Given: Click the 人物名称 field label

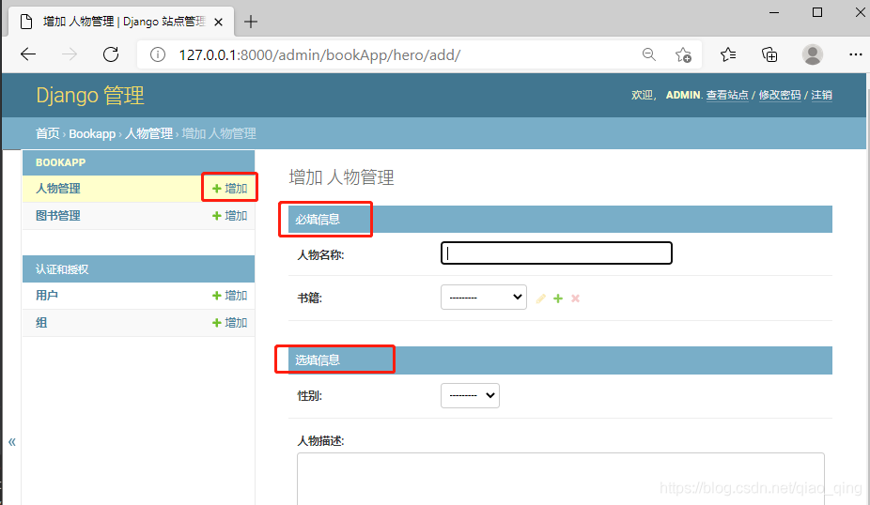Looking at the screenshot, I should [320, 255].
